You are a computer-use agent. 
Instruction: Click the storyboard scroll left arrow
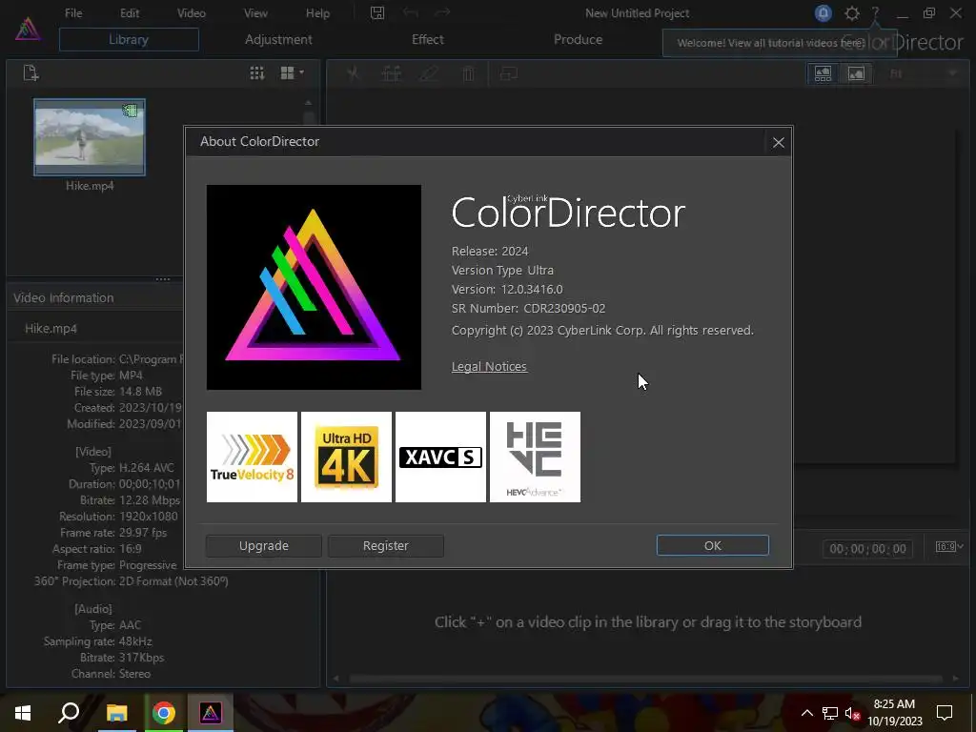tap(336, 679)
